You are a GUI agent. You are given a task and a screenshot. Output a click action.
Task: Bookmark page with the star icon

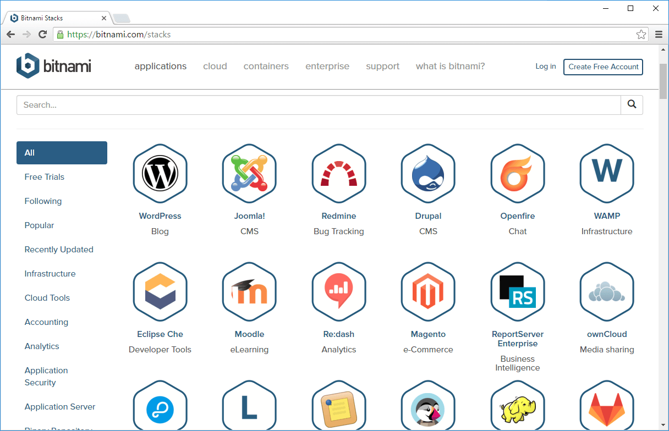coord(641,35)
